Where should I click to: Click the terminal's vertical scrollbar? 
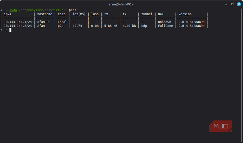[242, 75]
